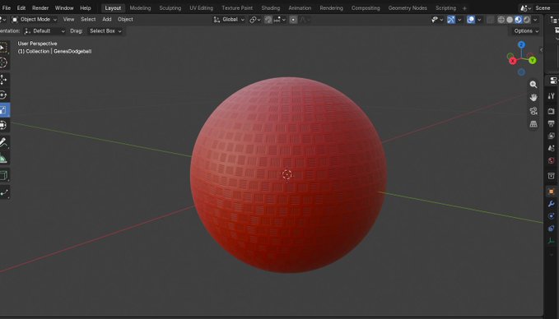Viewport: 559px width, 319px height.
Task: Select the Add Cube tool
Action: [3, 175]
